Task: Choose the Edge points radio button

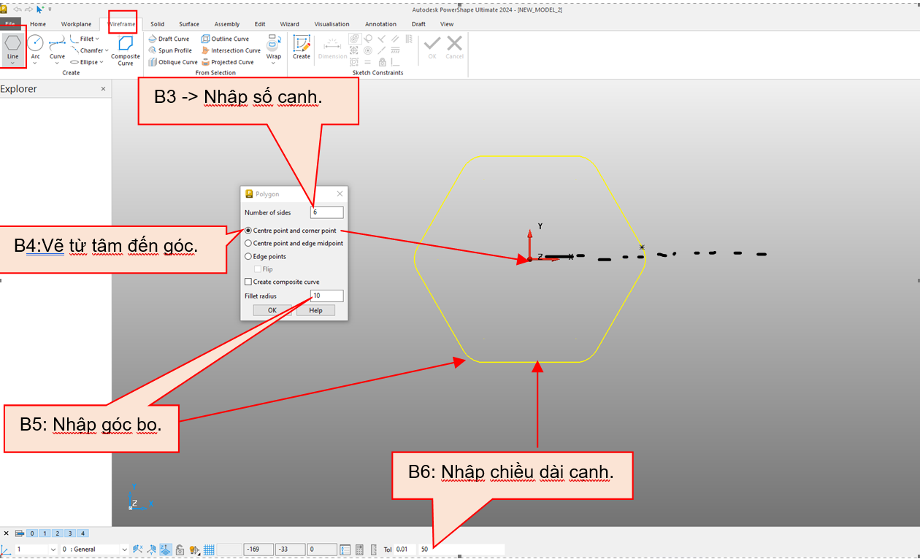Action: 249,256
